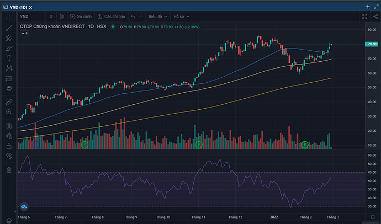Open the object tree layers icon
The image size is (381, 224).
pos(9,220)
